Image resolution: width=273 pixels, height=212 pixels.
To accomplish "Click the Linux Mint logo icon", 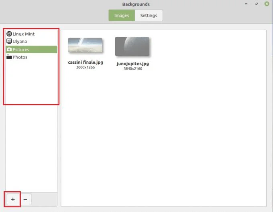I will coord(9,34).
